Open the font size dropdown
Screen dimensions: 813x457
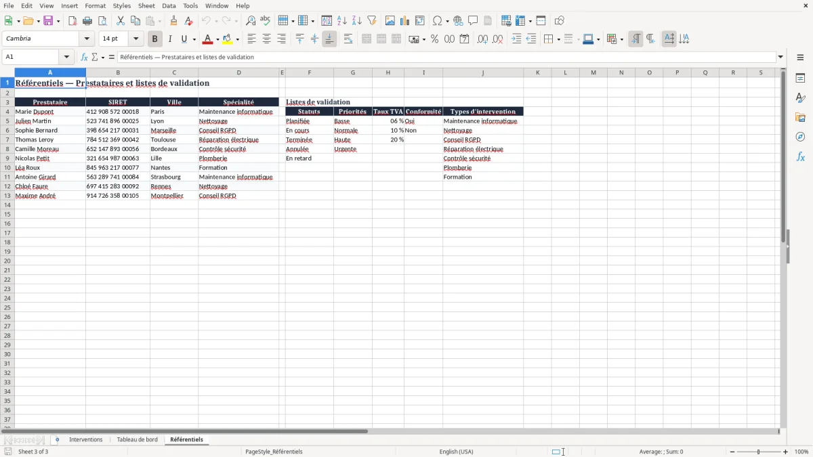[135, 39]
